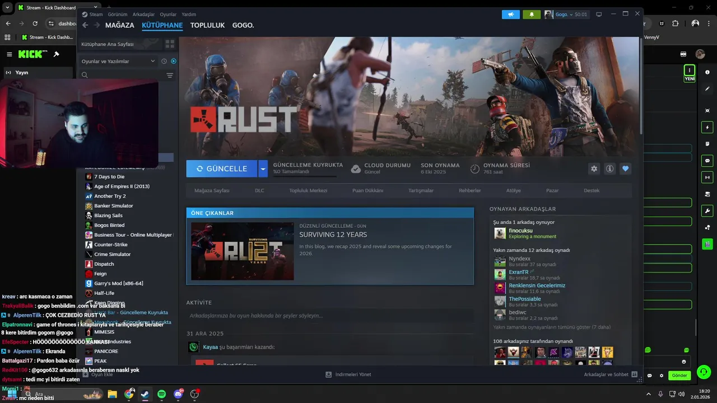Open Steam announcements megaphone button
717x403 pixels.
[510, 15]
